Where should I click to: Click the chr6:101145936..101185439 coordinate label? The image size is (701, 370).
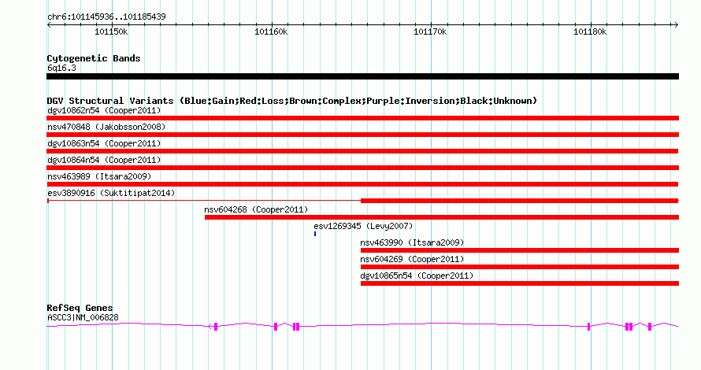pyautogui.click(x=106, y=17)
